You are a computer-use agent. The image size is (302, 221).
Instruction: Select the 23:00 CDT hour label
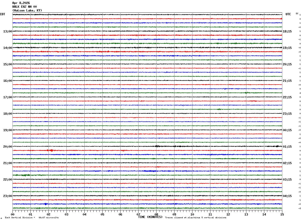[7, 196]
